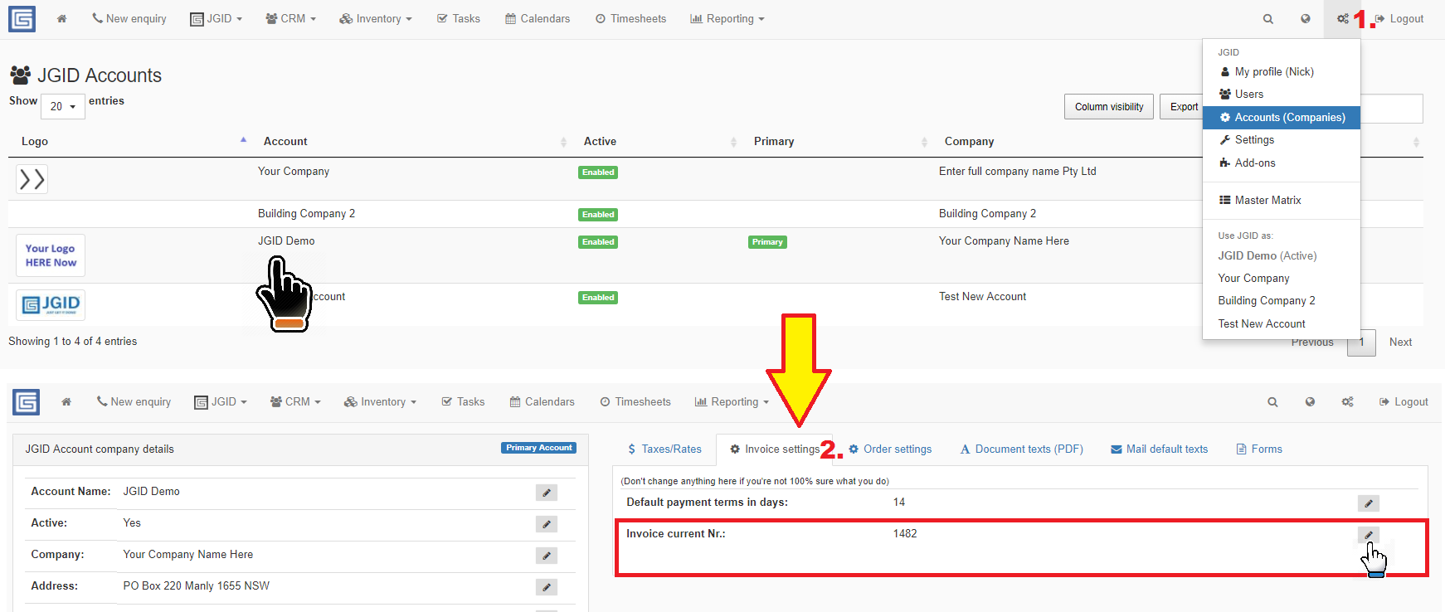The height and width of the screenshot is (612, 1445).
Task: Select Users in settings menu
Action: [x=1282, y=95]
